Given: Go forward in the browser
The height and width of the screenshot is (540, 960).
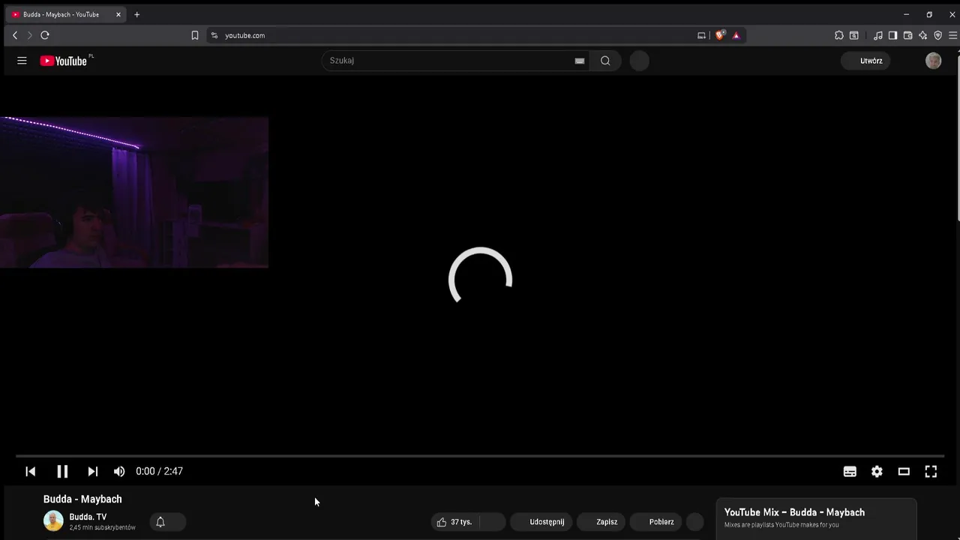Looking at the screenshot, I should pos(30,35).
